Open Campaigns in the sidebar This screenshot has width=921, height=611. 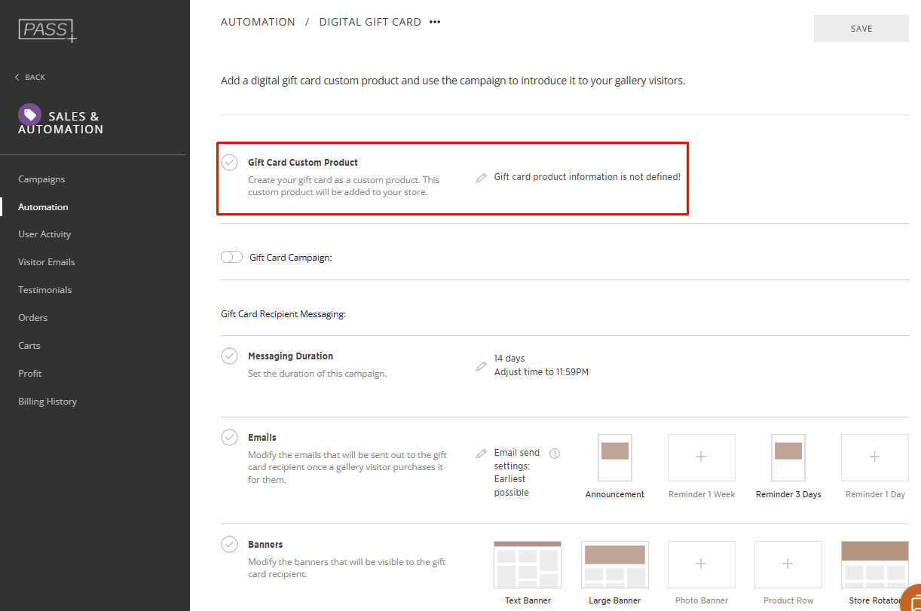coord(41,179)
